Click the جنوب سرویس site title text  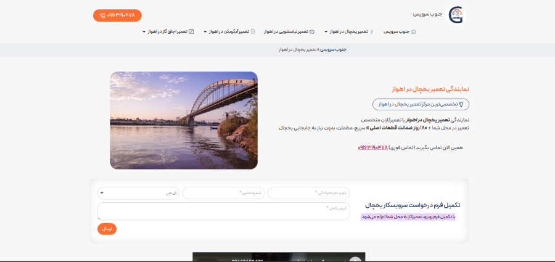[427, 14]
